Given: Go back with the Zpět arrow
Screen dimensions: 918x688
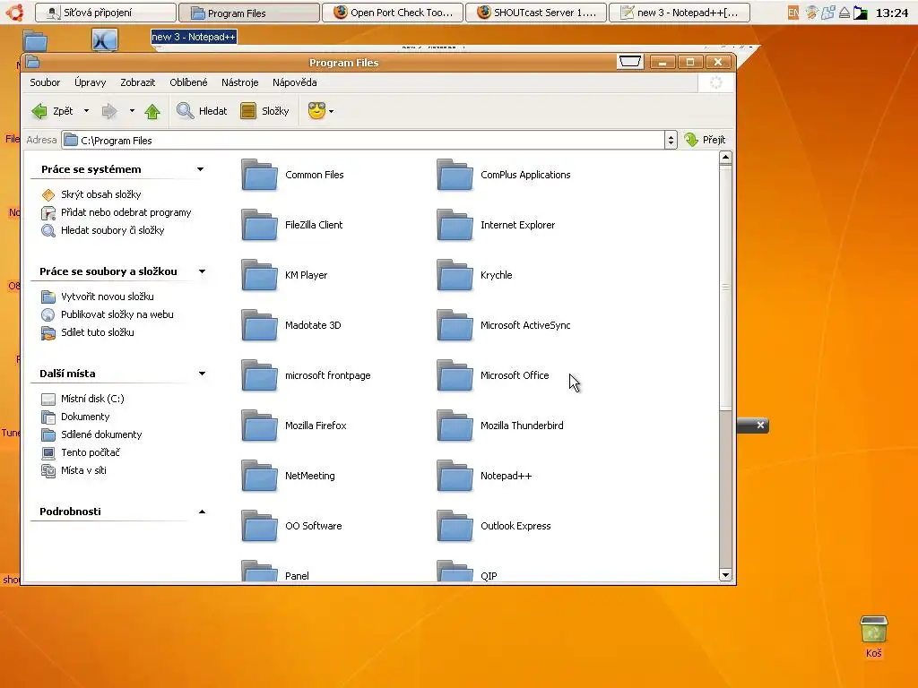Looking at the screenshot, I should (51, 110).
